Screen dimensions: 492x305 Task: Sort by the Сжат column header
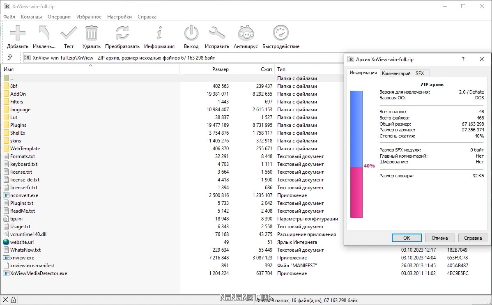(x=253, y=69)
